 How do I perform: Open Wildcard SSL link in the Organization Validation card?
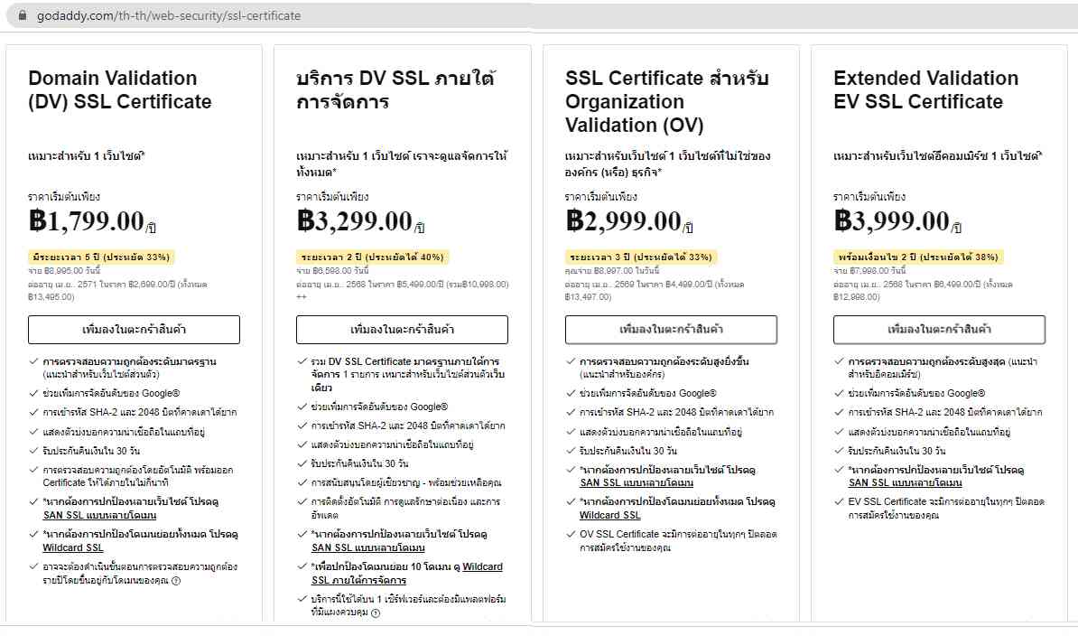pyautogui.click(x=610, y=515)
